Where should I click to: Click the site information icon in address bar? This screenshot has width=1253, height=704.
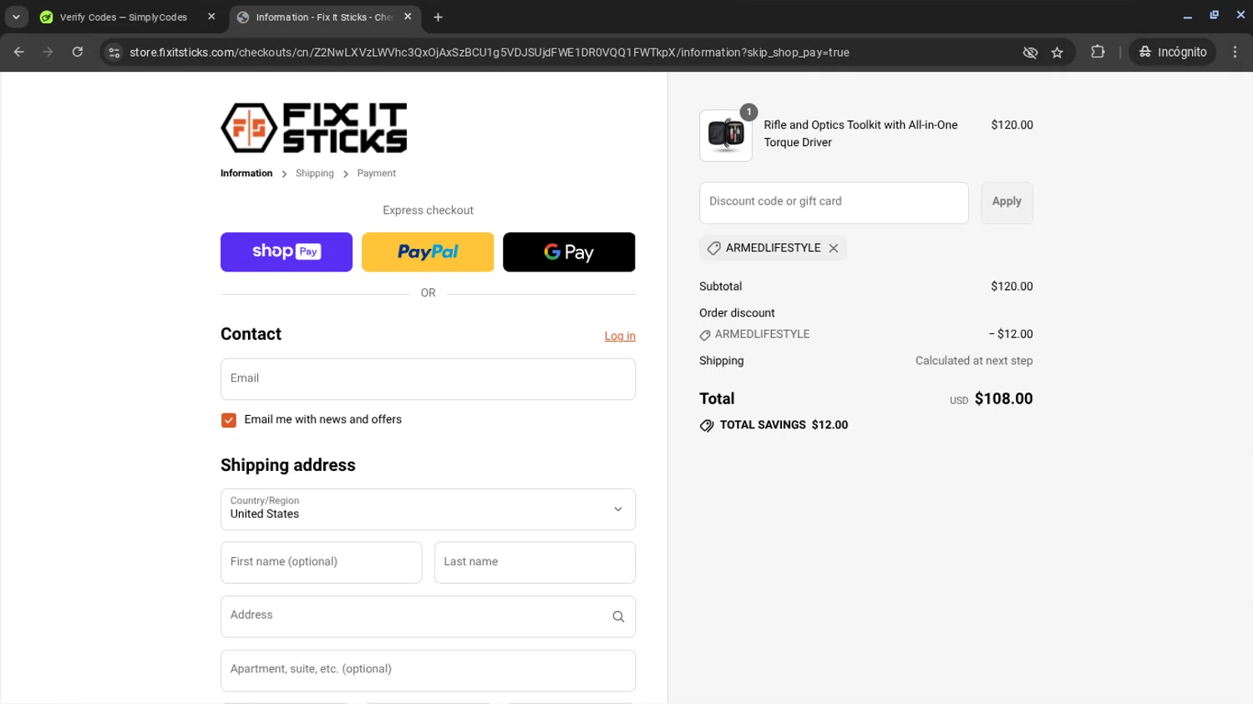pyautogui.click(x=114, y=53)
